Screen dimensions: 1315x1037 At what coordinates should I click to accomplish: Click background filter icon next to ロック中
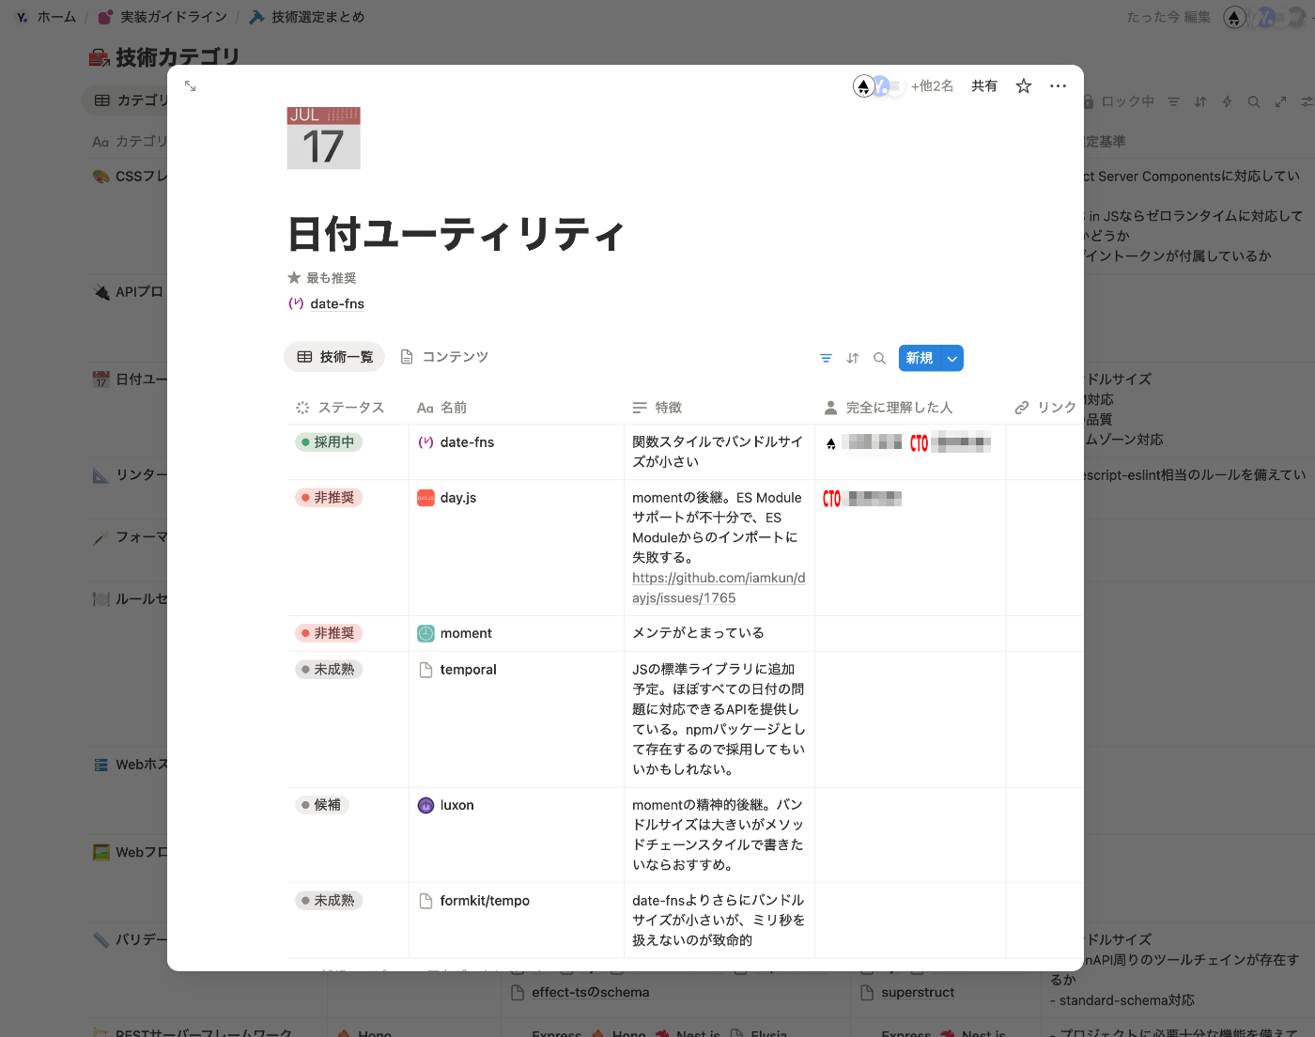point(1173,101)
